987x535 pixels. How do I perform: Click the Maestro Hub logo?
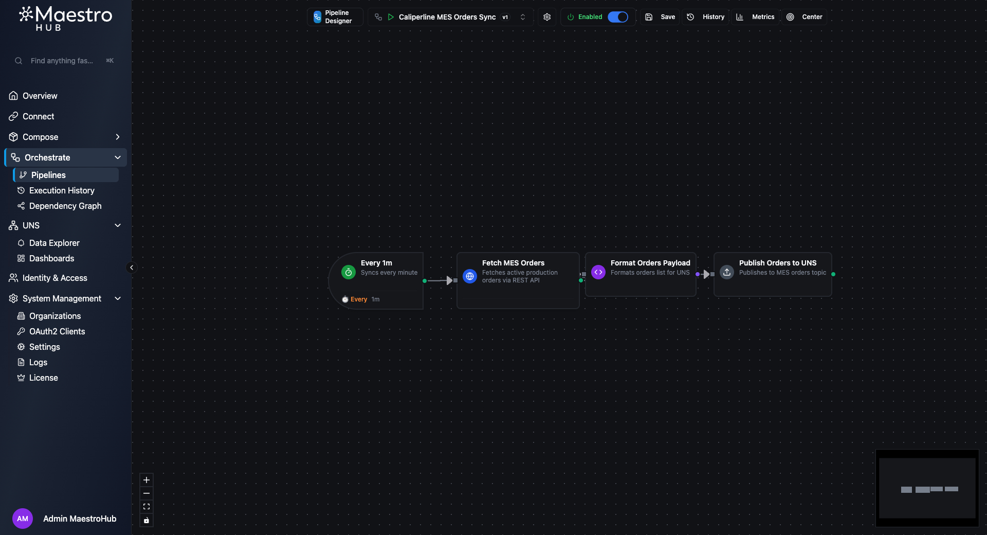click(65, 19)
